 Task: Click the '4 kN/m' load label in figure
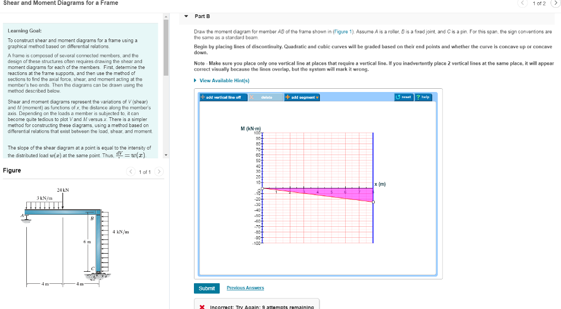click(121, 232)
